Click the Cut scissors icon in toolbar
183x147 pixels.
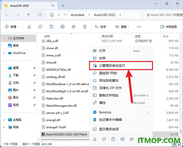pos(29,27)
